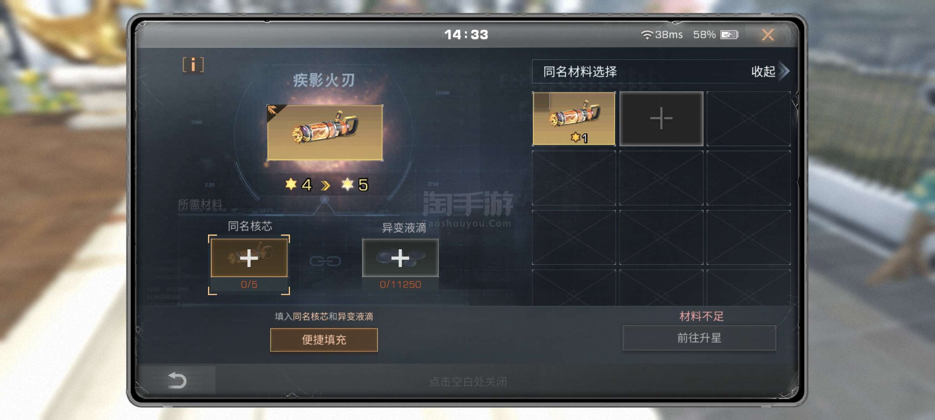Close the panel with the orange X
Image resolution: width=935 pixels, height=420 pixels.
click(x=768, y=35)
